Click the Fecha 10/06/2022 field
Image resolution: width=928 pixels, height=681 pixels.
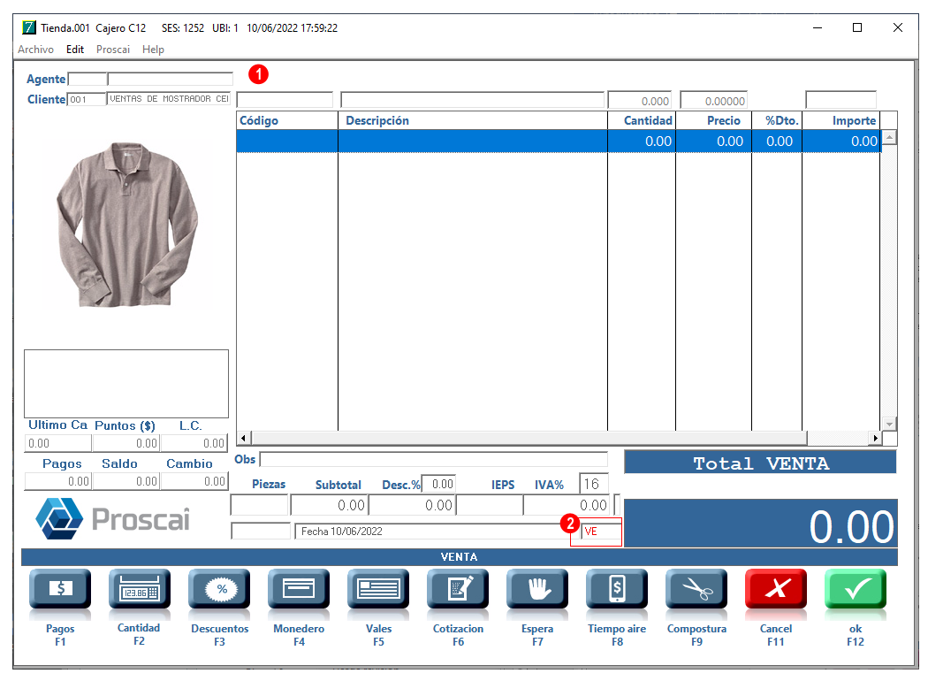click(x=437, y=532)
